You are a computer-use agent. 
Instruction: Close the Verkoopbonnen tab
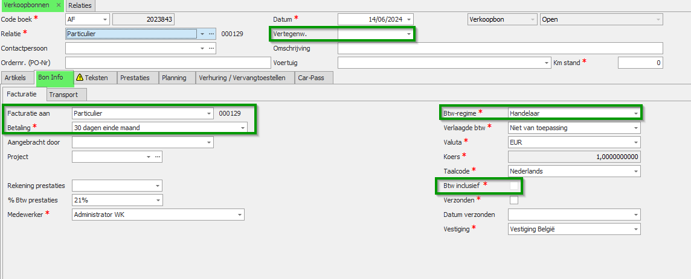pyautogui.click(x=59, y=5)
